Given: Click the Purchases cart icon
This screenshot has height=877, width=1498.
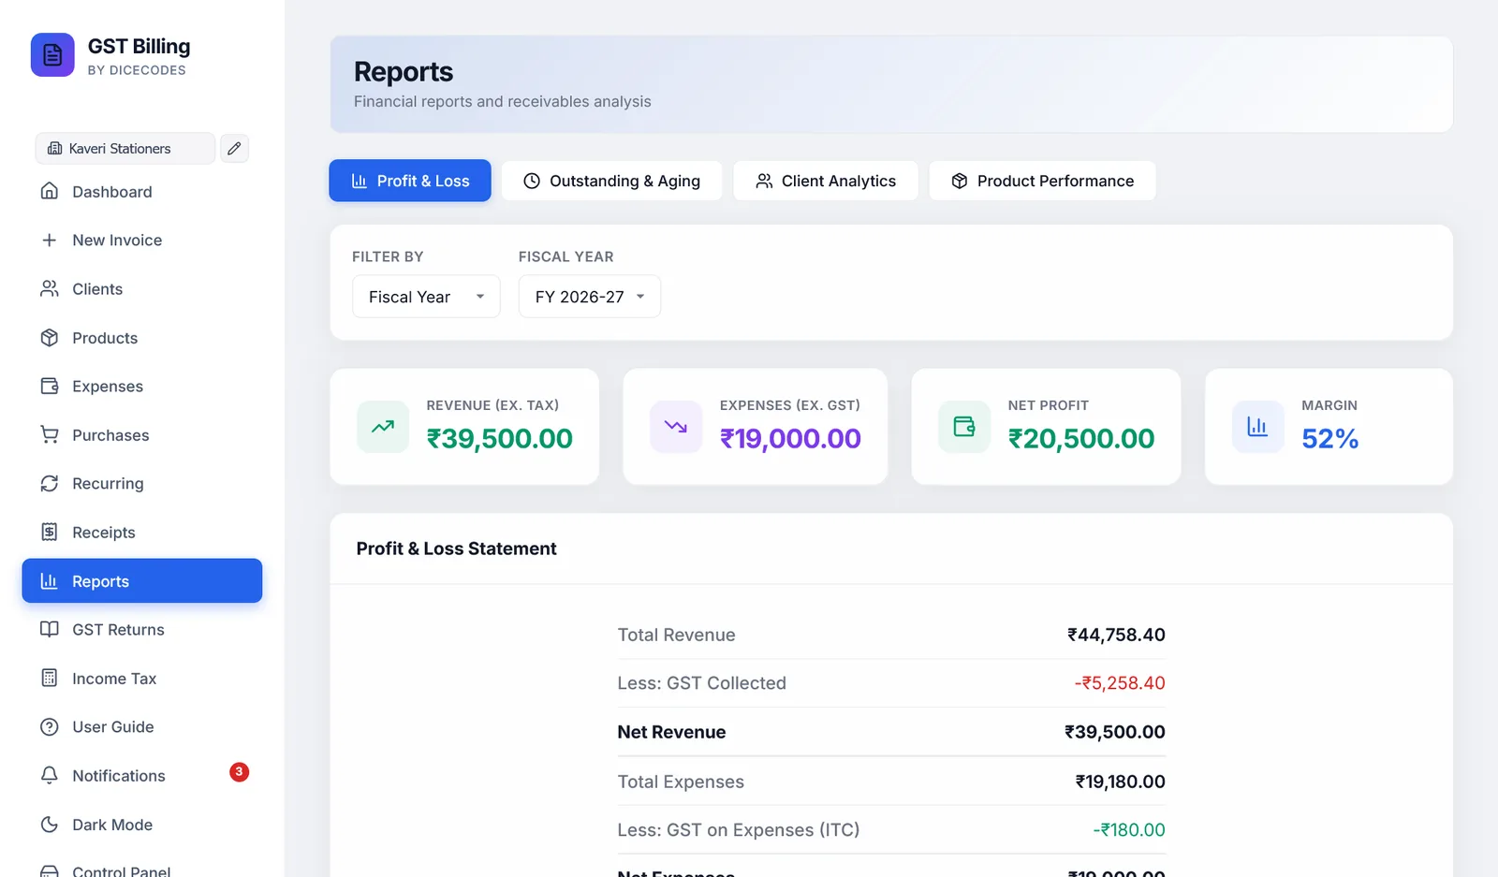Looking at the screenshot, I should (50, 434).
